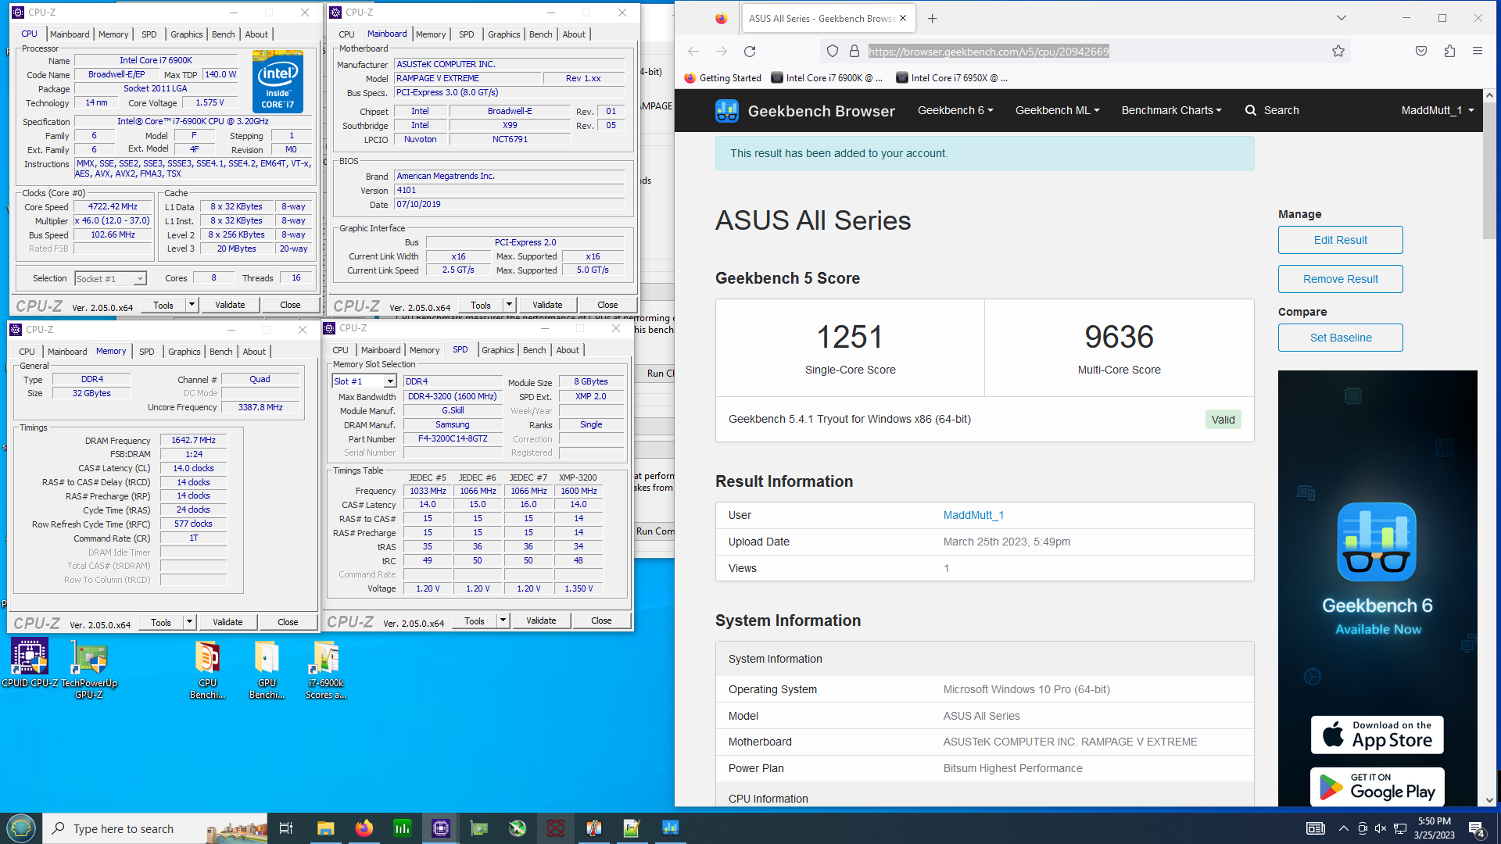This screenshot has height=844, width=1501.
Task: Click the Firefox reload page icon
Action: coord(750,52)
